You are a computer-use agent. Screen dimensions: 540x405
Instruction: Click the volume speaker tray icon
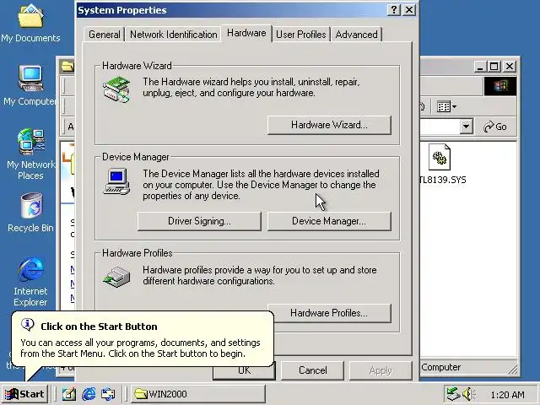[x=468, y=394]
